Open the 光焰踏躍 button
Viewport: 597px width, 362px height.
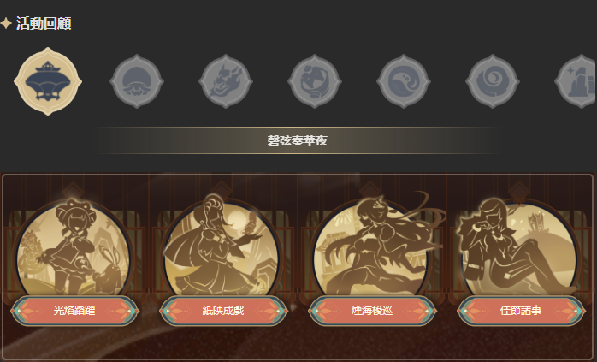(74, 311)
